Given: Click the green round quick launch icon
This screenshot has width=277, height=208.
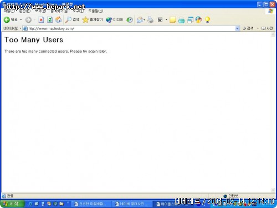Looking at the screenshot, I should (55, 204).
